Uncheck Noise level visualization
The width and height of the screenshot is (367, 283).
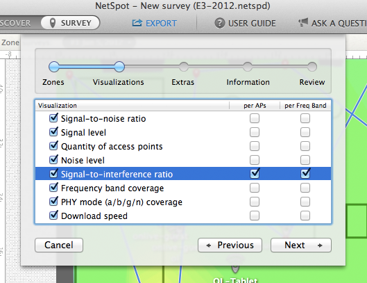(x=53, y=159)
